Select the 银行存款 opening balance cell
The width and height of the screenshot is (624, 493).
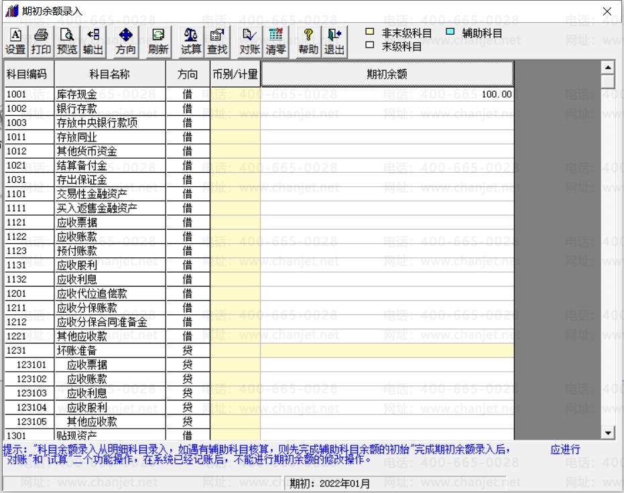[387, 109]
